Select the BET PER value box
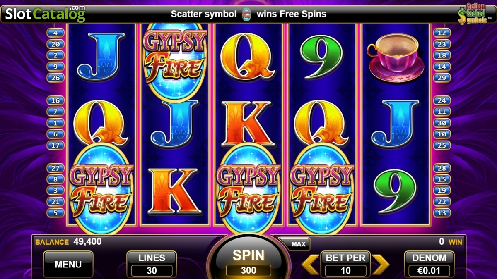The height and width of the screenshot is (279, 497). [x=345, y=271]
